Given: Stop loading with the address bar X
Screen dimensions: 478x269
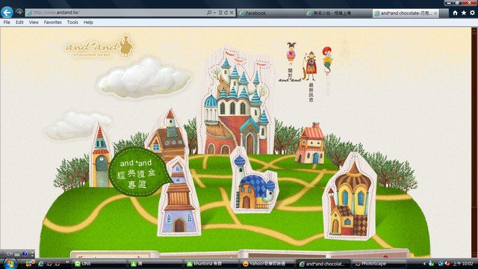Looking at the screenshot, I should (x=232, y=13).
